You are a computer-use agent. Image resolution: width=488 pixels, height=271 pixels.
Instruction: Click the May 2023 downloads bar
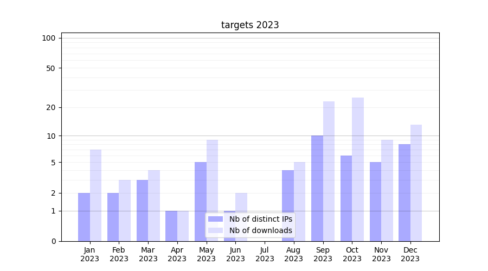coord(212,190)
